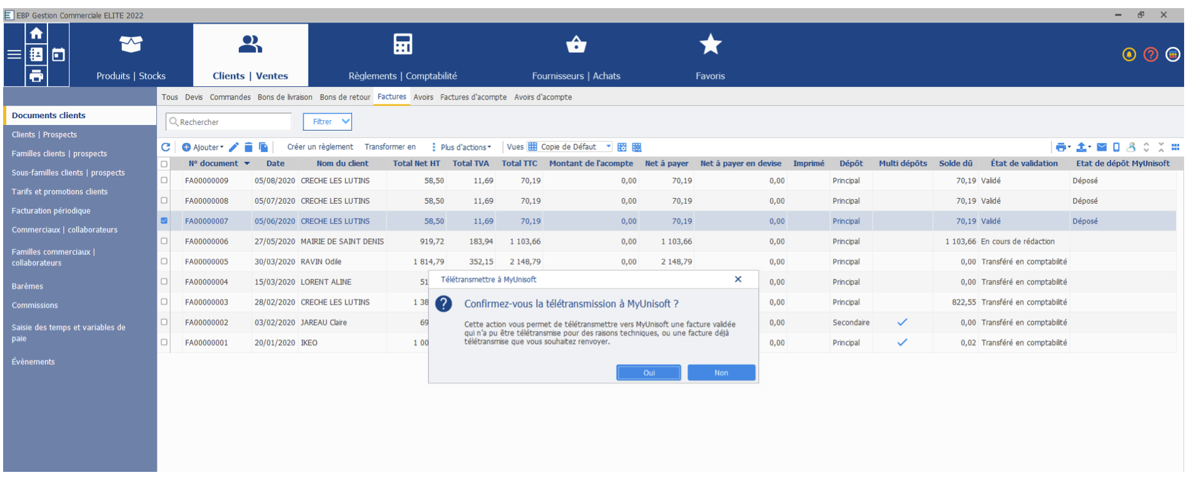This screenshot has height=480, width=1191.
Task: Switch to the Commandes tab
Action: coord(230,97)
